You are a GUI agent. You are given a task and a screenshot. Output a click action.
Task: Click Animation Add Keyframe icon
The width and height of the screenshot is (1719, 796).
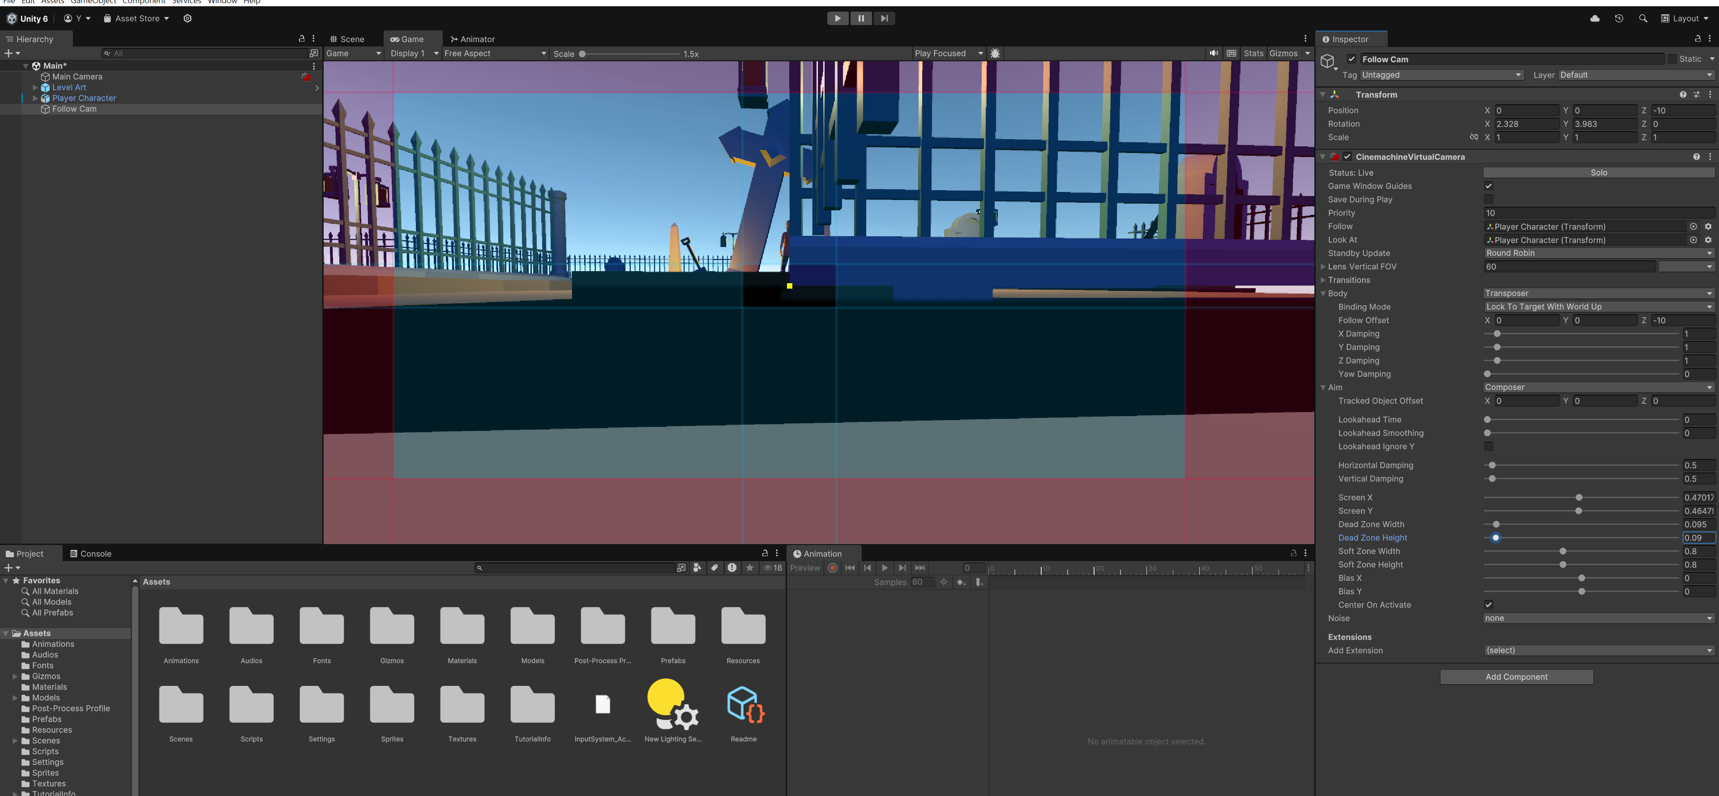pos(961,583)
